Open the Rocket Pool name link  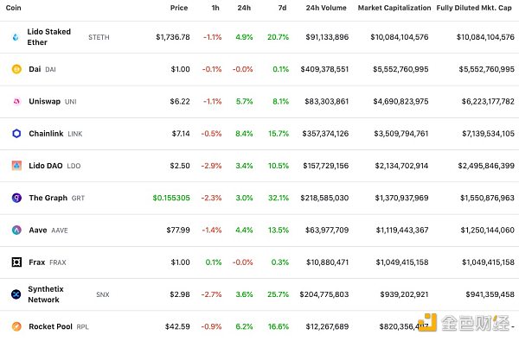pos(50,326)
